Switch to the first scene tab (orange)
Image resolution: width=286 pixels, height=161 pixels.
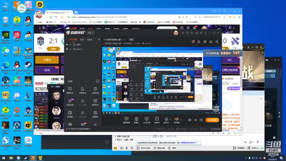click(73, 39)
